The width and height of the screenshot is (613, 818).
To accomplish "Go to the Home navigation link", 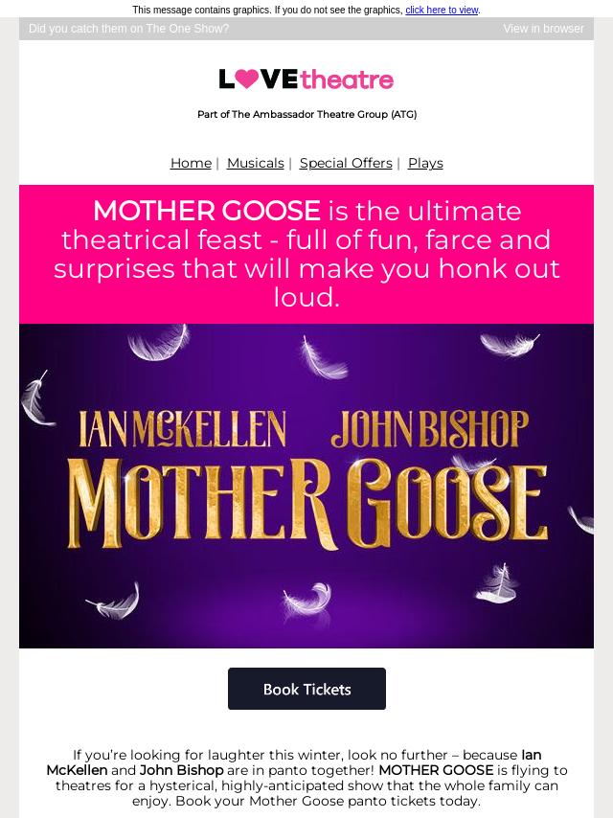I will tap(191, 163).
